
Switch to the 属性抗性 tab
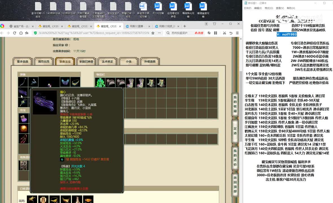(x=44, y=61)
